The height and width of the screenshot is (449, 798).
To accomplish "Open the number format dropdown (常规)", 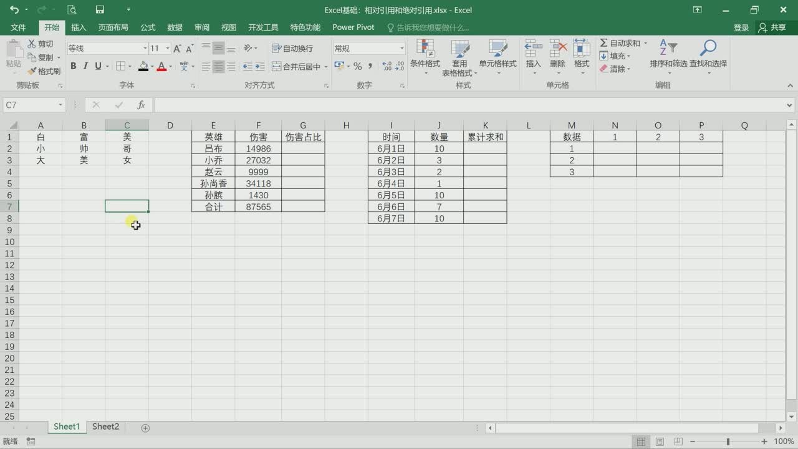I will click(x=401, y=48).
